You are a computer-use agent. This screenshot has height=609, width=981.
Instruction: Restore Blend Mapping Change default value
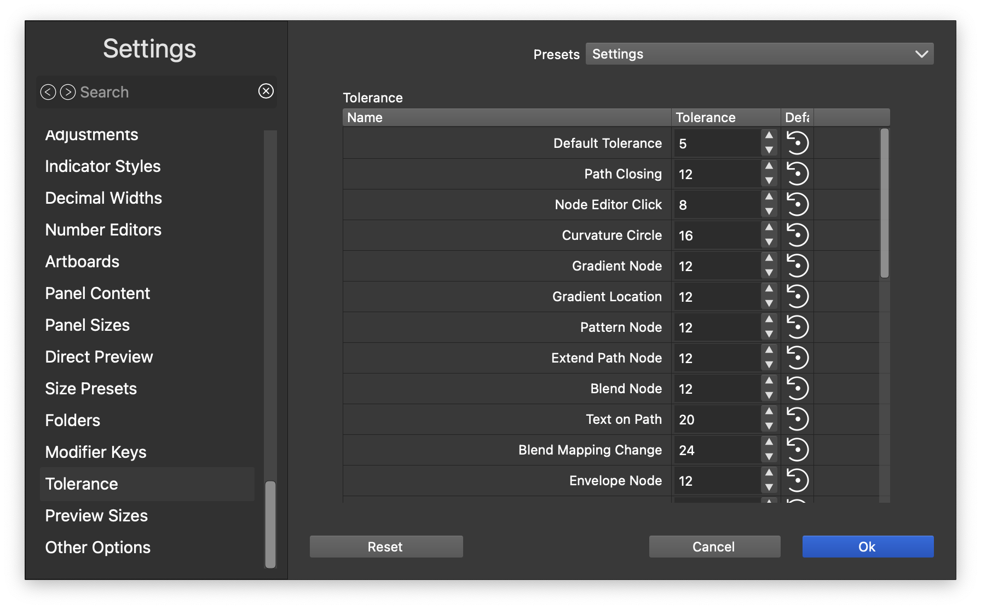click(797, 450)
